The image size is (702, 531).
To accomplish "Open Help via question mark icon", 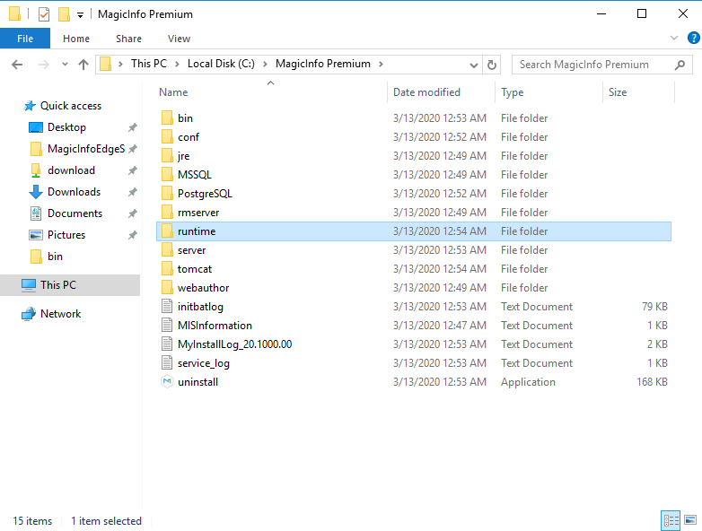I will coord(694,38).
